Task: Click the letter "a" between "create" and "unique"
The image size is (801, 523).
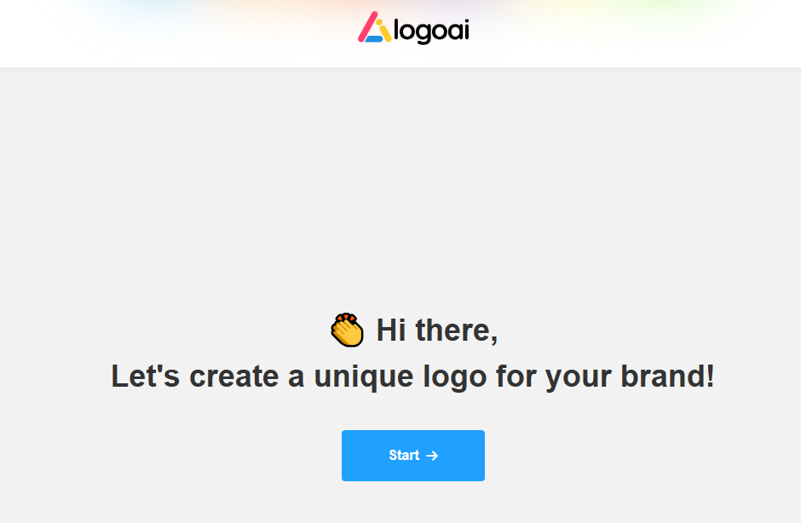Action: pos(296,376)
